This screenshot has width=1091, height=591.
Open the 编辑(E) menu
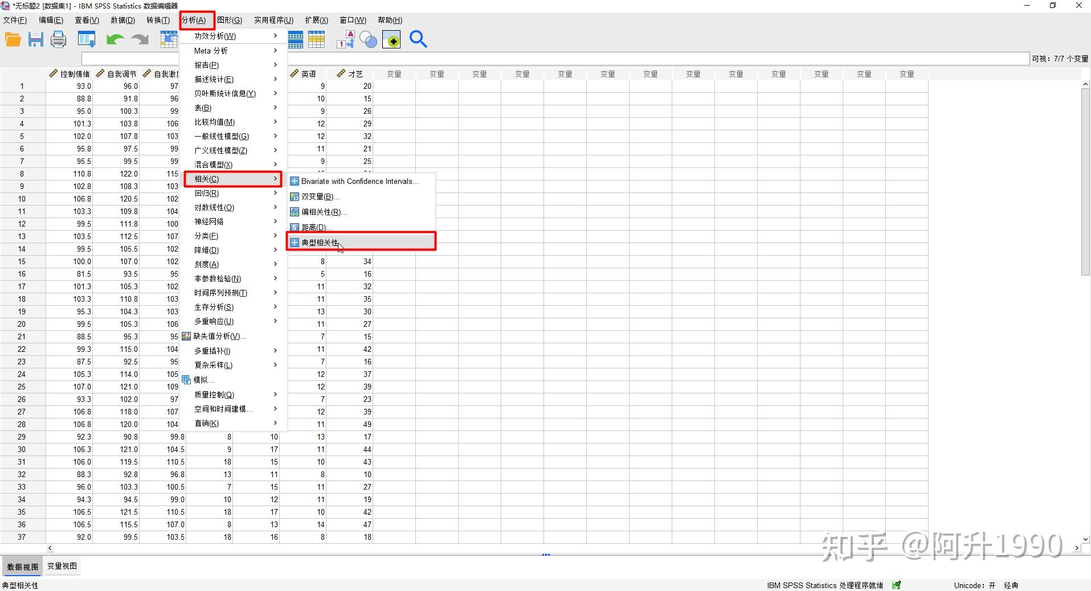click(x=51, y=20)
